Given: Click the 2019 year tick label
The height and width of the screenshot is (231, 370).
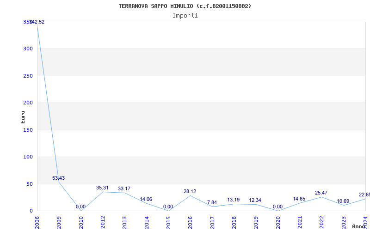Looking at the screenshot, I should point(256,223).
